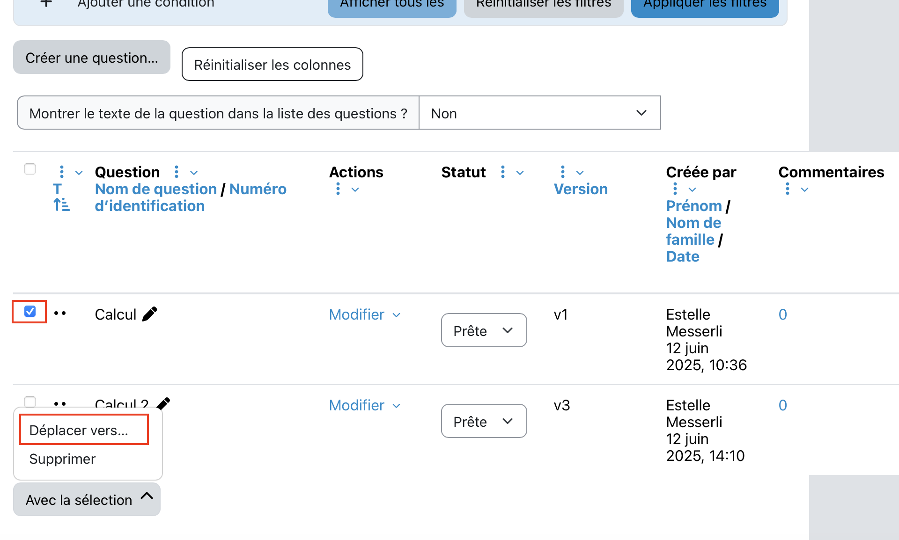The width and height of the screenshot is (899, 540).
Task: Sort by the Version column link
Action: (x=581, y=189)
